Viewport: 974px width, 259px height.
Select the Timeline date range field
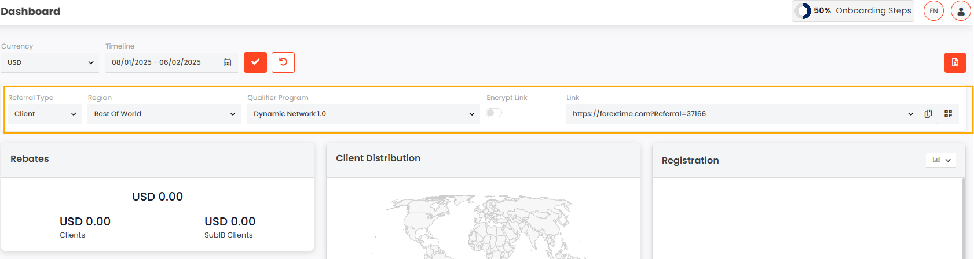(171, 62)
